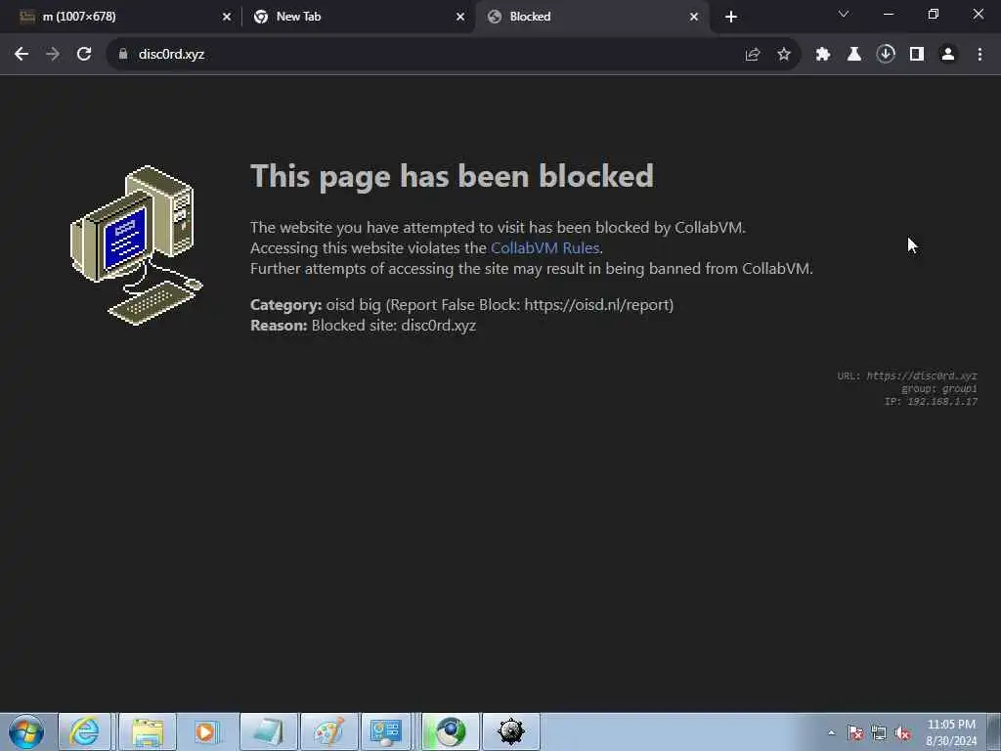Click the group: group1 text
The height and width of the screenshot is (751, 1001).
point(939,389)
